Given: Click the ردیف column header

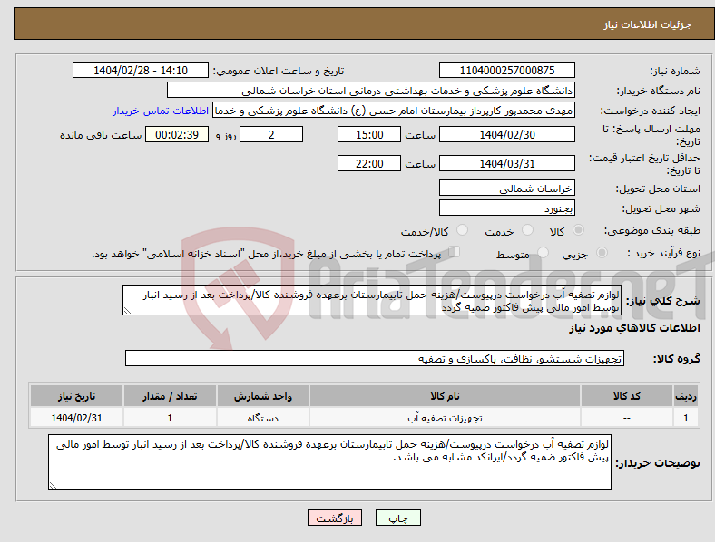Looking at the screenshot, I should (x=686, y=396).
